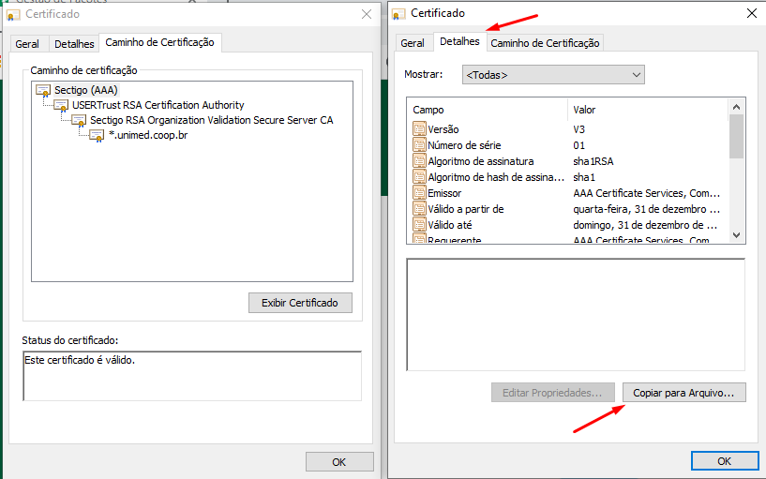Select USERTrust RSA Certification Authority row text
766x479 pixels.
click(158, 106)
